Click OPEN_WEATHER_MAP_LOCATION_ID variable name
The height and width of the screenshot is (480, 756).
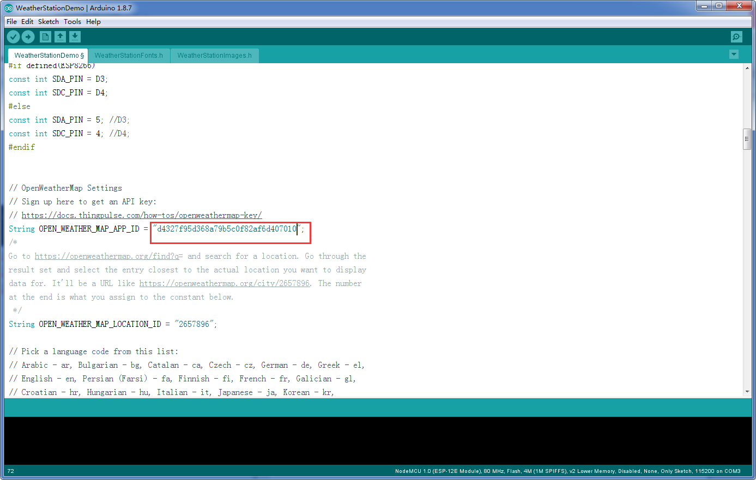[100, 324]
